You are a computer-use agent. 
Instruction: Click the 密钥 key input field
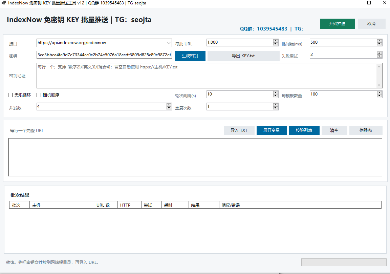(x=104, y=55)
